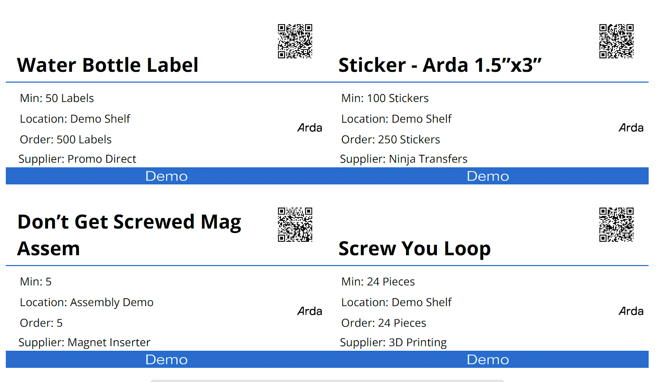Viewport: 657px width, 382px height.
Task: Click the Arda logo on the Sticker card
Action: point(631,128)
